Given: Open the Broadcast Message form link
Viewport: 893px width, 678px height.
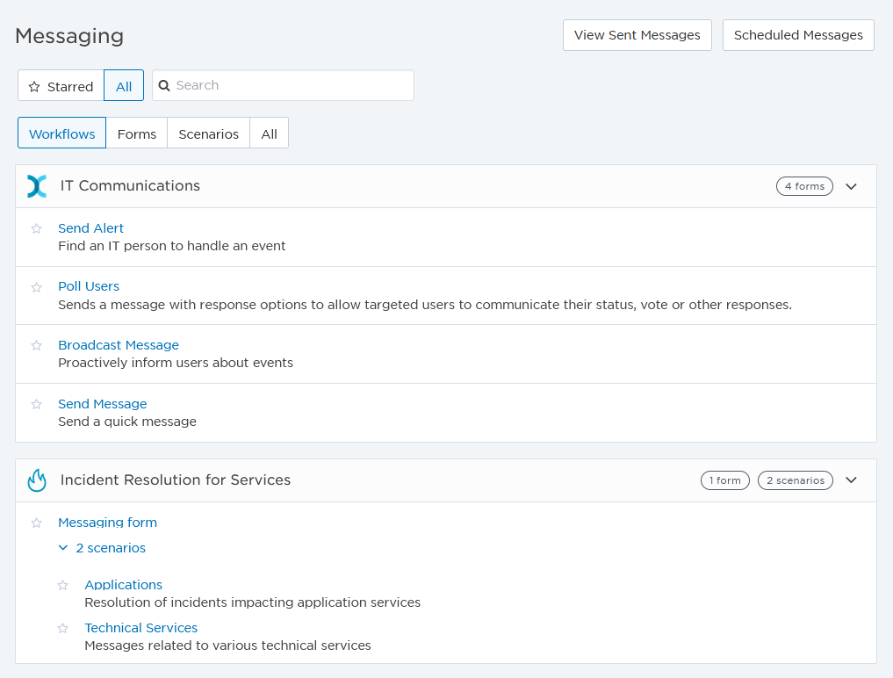Looking at the screenshot, I should [x=119, y=345].
